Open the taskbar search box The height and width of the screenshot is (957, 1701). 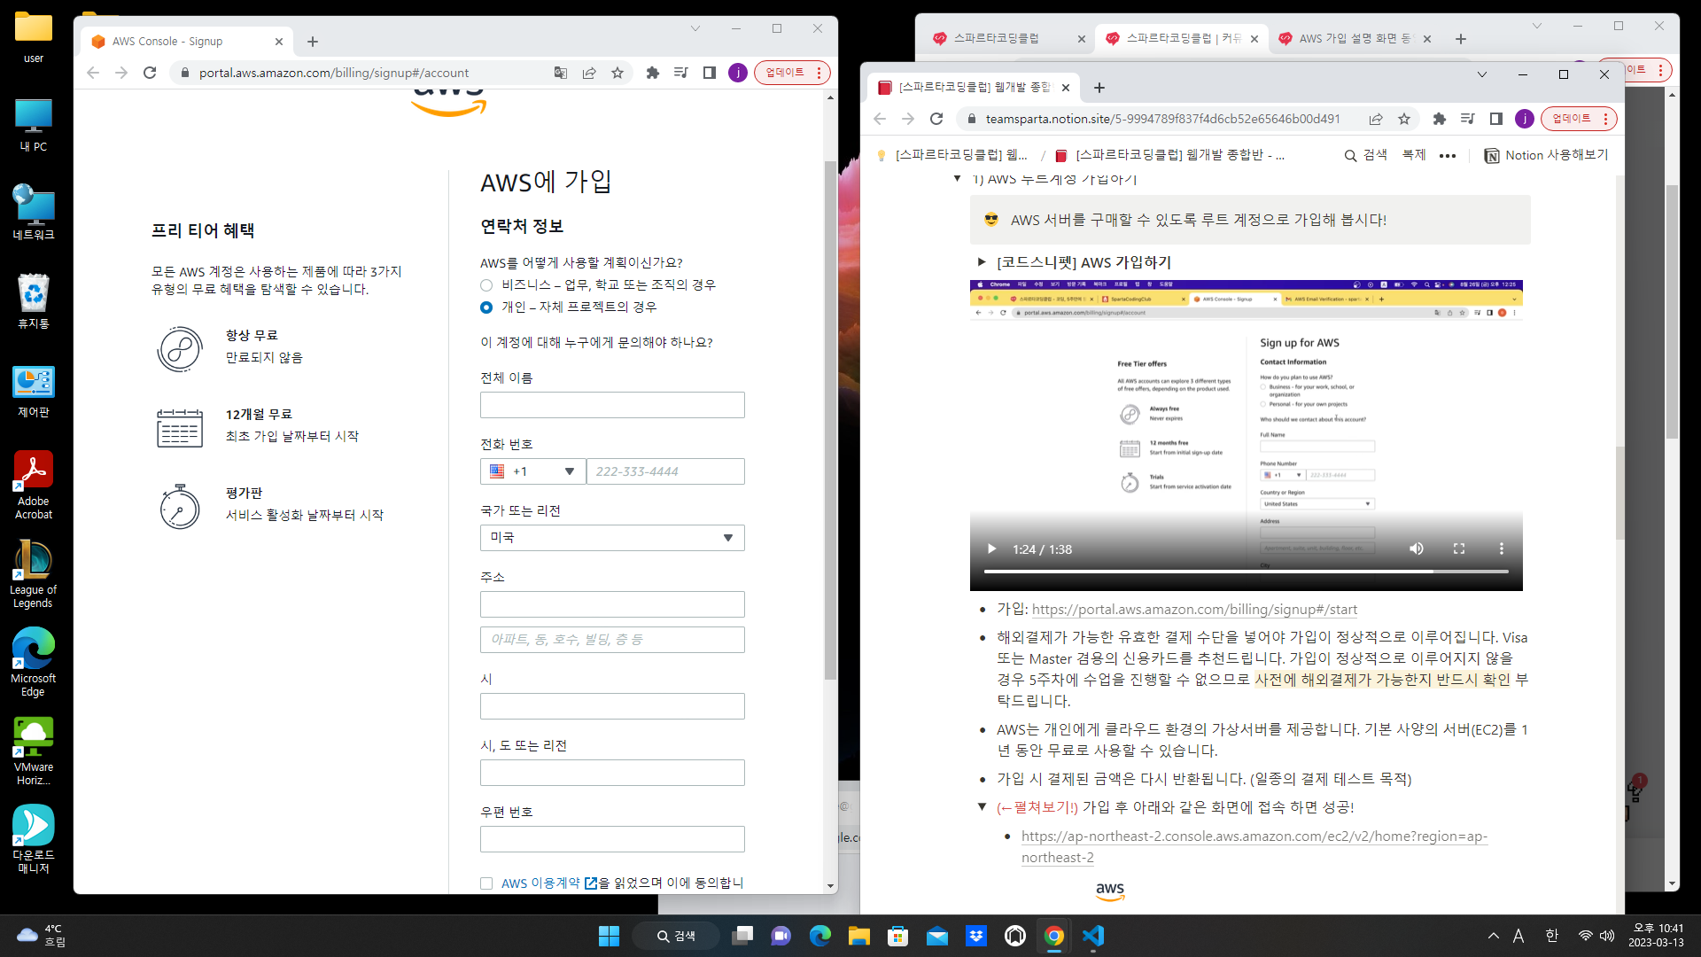[676, 936]
